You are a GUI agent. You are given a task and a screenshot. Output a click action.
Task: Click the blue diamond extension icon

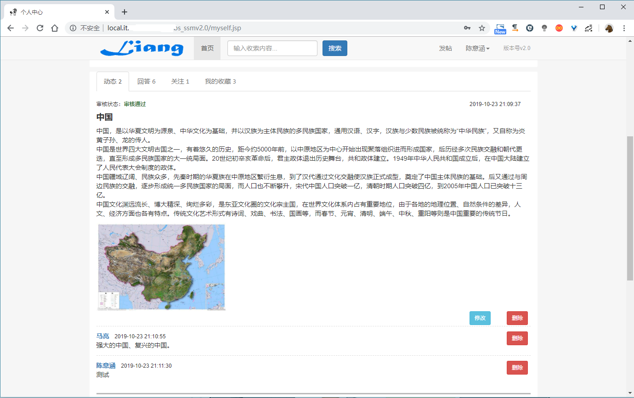coord(574,28)
